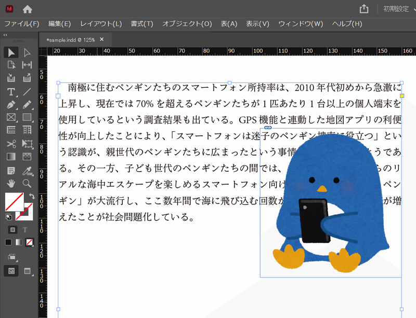The height and width of the screenshot is (318, 416).
Task: Select the Pencil tool
Action: pyautogui.click(x=27, y=105)
